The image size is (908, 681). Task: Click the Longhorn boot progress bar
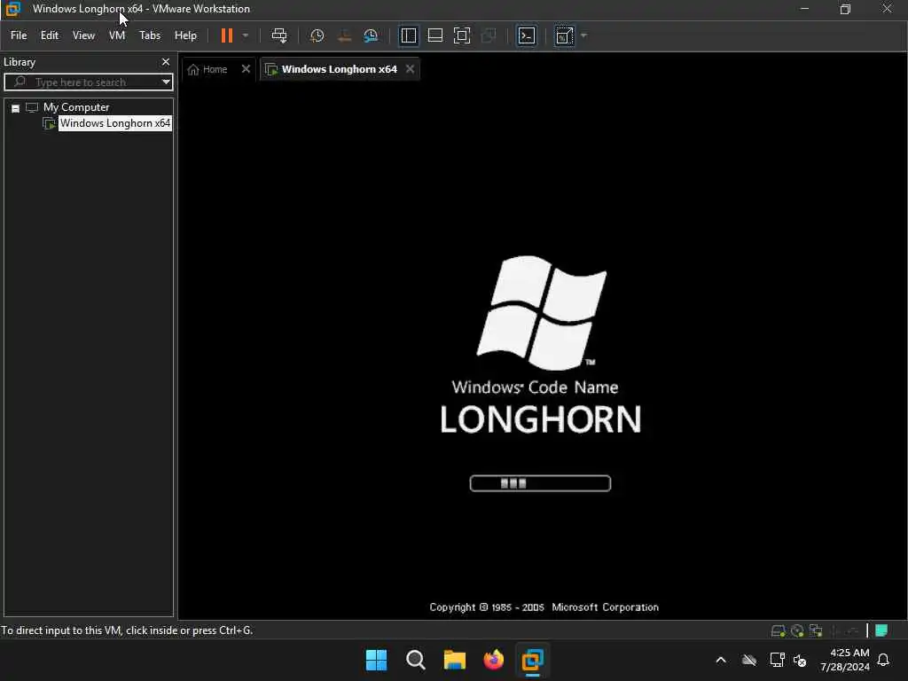(x=540, y=483)
